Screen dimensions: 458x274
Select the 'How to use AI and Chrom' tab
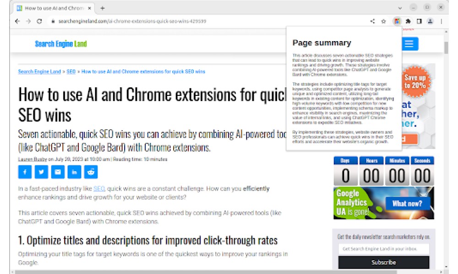[x=54, y=8]
